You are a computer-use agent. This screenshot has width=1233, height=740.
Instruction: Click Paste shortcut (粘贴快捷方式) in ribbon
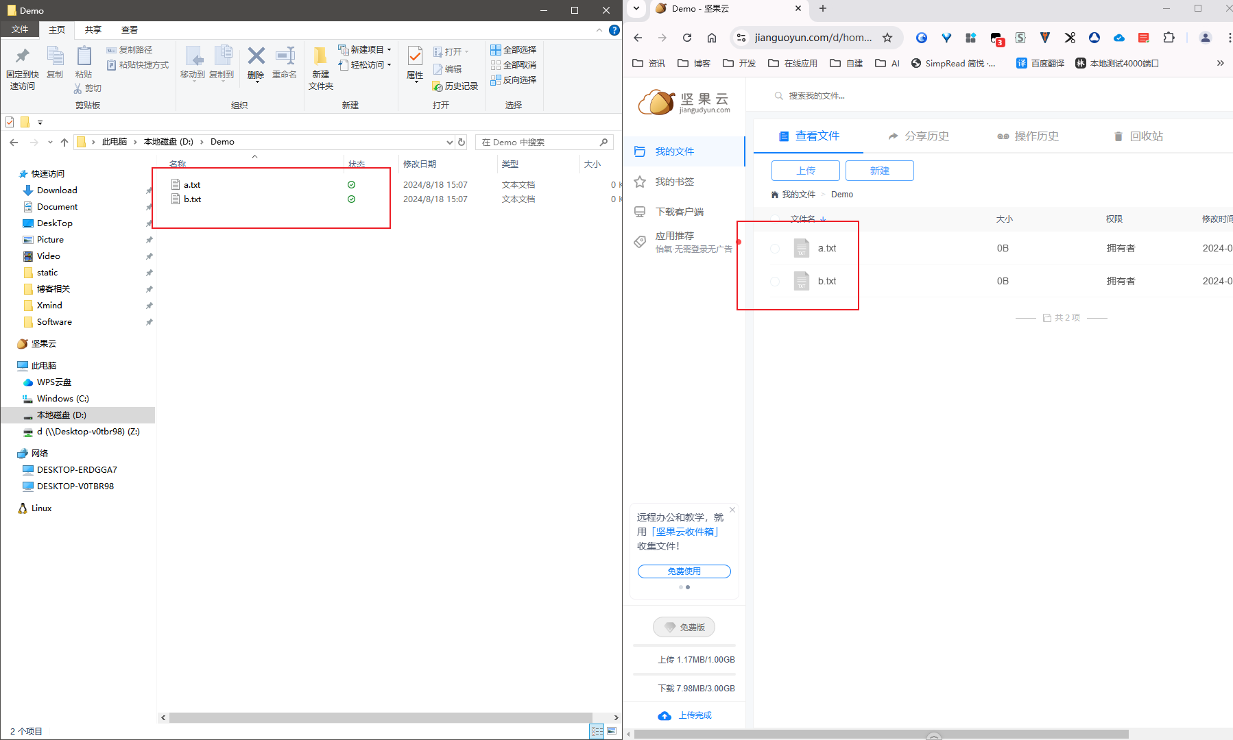(138, 65)
